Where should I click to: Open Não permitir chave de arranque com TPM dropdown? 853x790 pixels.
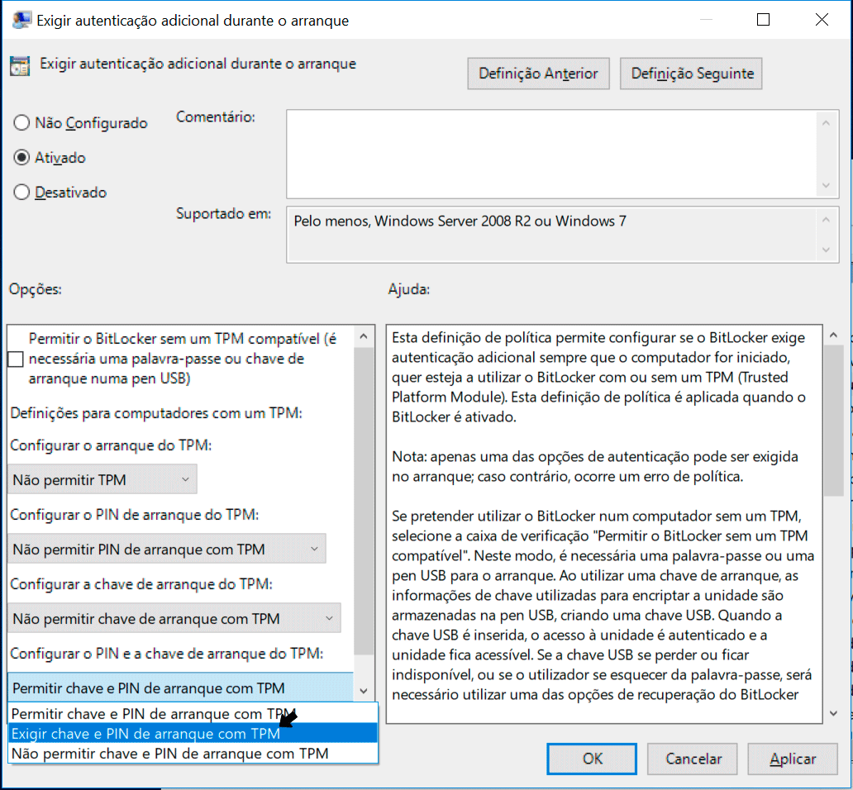click(x=174, y=619)
